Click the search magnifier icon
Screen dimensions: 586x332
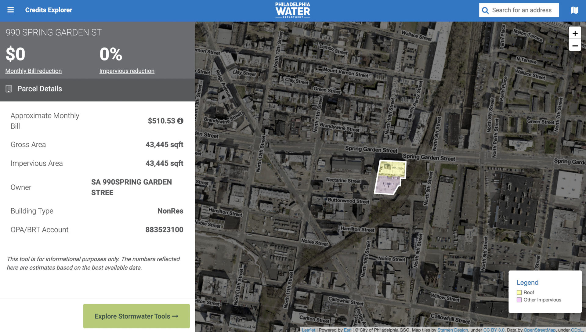(x=485, y=10)
